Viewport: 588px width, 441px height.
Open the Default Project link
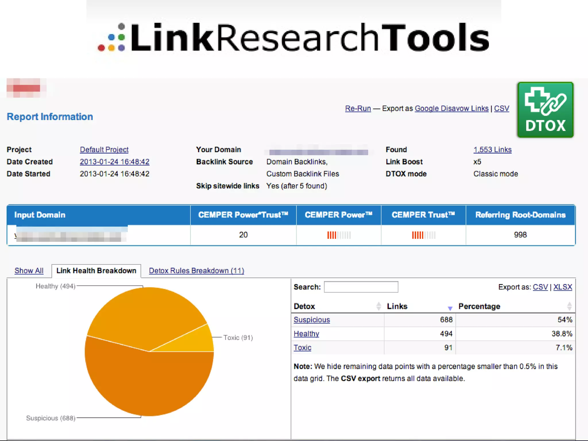[104, 150]
